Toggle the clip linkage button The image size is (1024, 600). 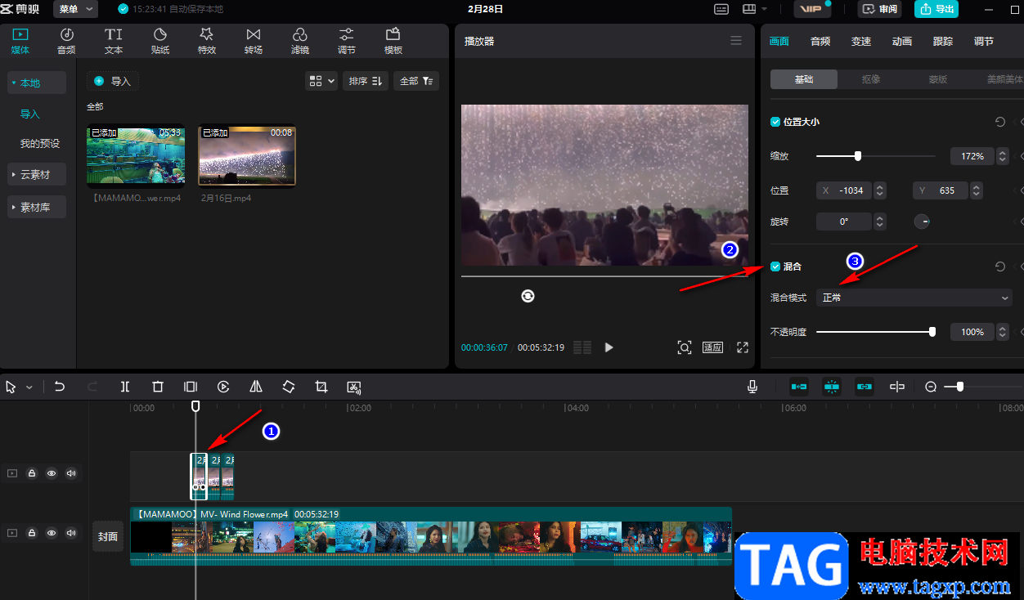[x=865, y=387]
